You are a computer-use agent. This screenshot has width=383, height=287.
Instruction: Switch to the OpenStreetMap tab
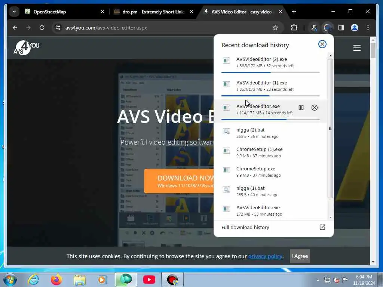[64, 12]
